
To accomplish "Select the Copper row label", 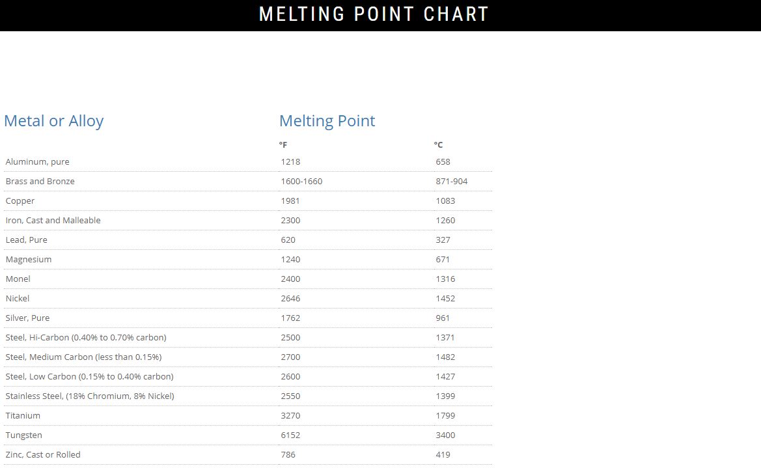I will point(20,201).
